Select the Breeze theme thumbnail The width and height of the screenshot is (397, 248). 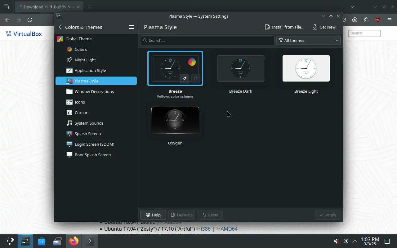click(175, 68)
